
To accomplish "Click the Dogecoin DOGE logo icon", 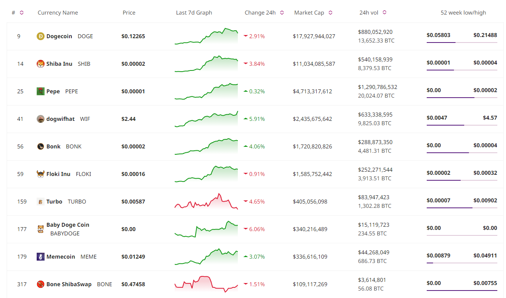I will pyautogui.click(x=41, y=36).
